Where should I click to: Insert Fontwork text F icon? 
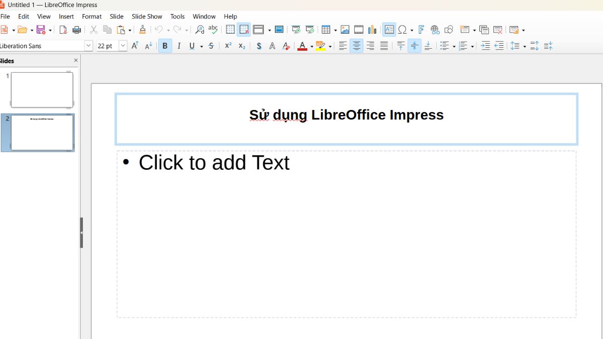pos(421,30)
